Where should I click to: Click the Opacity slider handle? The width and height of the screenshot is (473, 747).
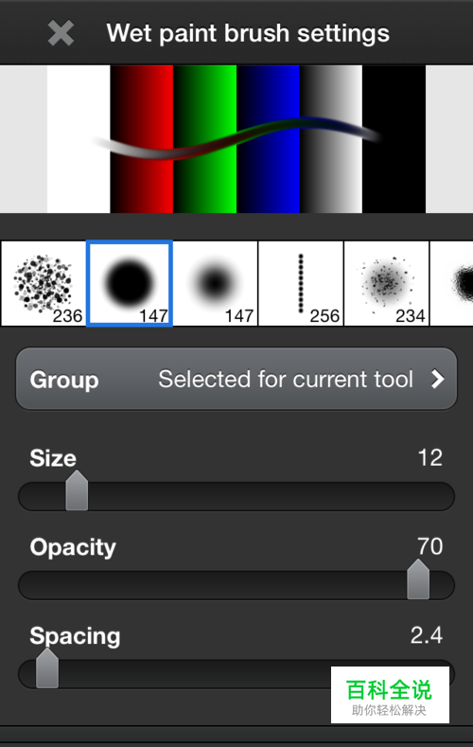418,579
